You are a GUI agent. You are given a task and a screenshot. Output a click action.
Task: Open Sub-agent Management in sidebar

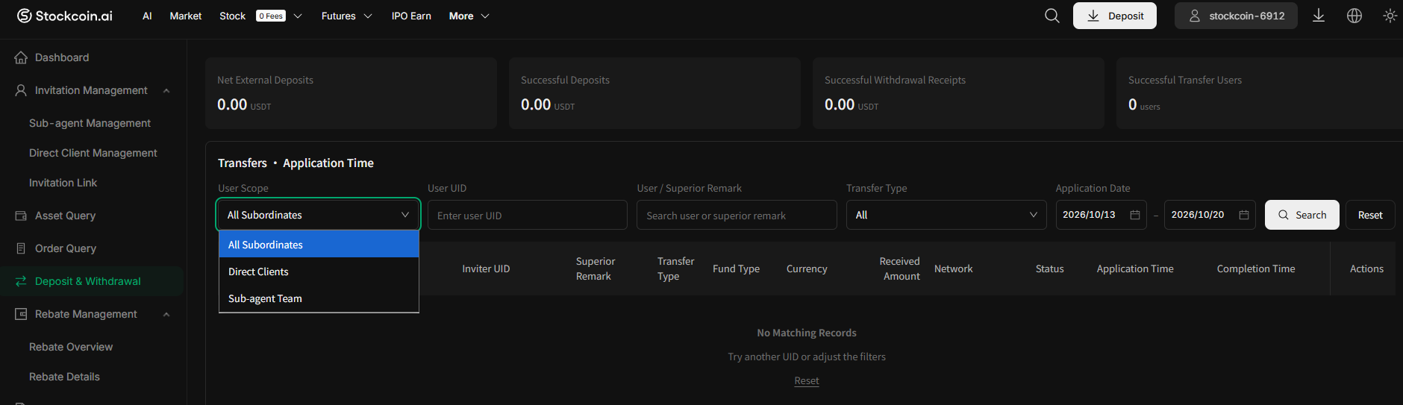pyautogui.click(x=90, y=123)
